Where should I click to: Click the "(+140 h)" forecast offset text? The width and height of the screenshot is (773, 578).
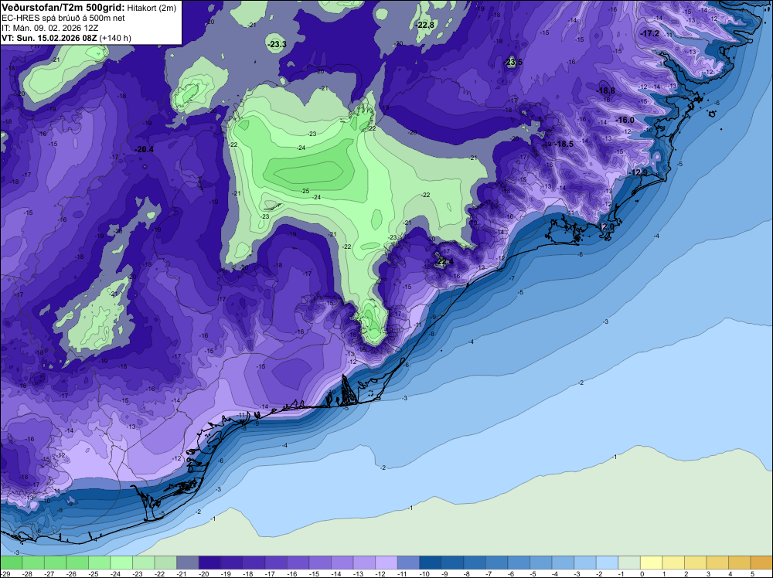point(115,38)
